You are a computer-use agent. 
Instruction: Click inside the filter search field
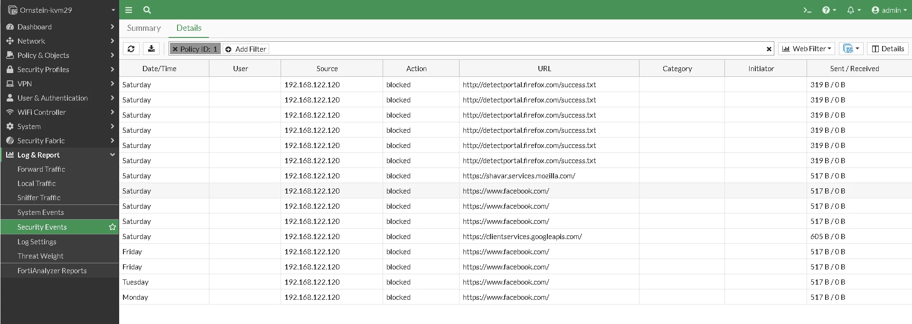517,49
